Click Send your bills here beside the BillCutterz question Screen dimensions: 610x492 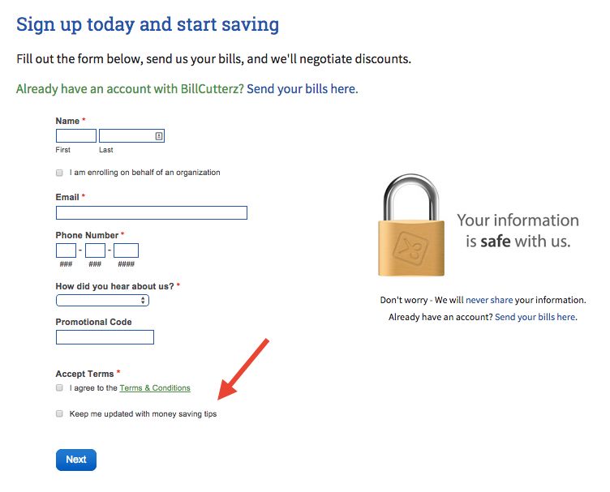point(302,88)
